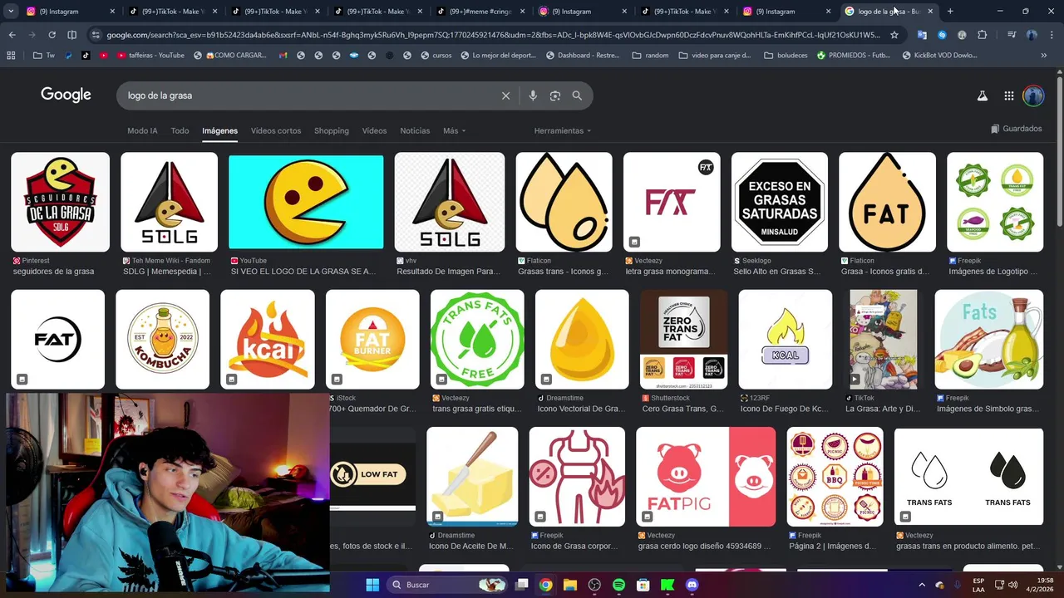This screenshot has height=598, width=1064.
Task: Open the Guardados saved items link
Action: [x=1017, y=129]
